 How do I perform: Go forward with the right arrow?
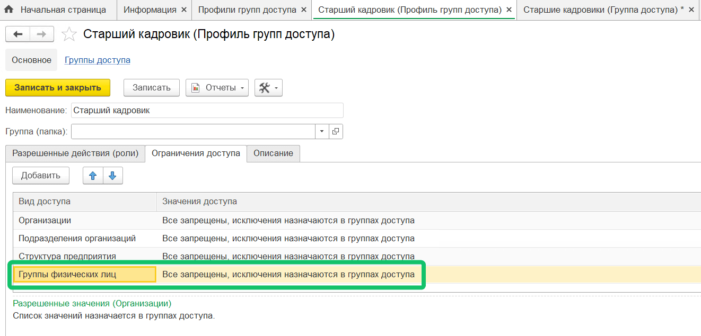41,34
